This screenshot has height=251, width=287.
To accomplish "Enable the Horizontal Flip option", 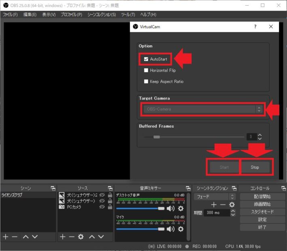I will pyautogui.click(x=146, y=70).
